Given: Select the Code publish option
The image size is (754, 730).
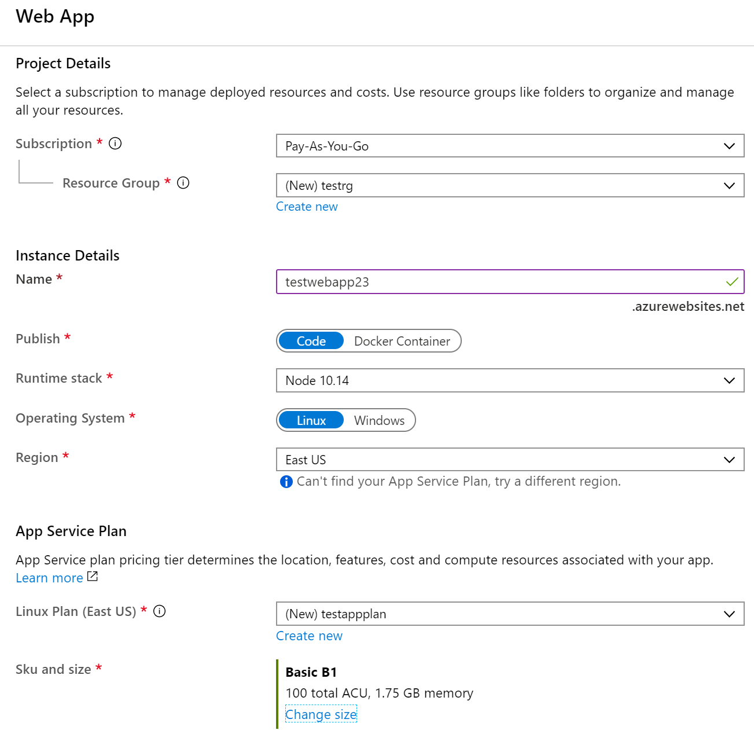Looking at the screenshot, I should 311,341.
